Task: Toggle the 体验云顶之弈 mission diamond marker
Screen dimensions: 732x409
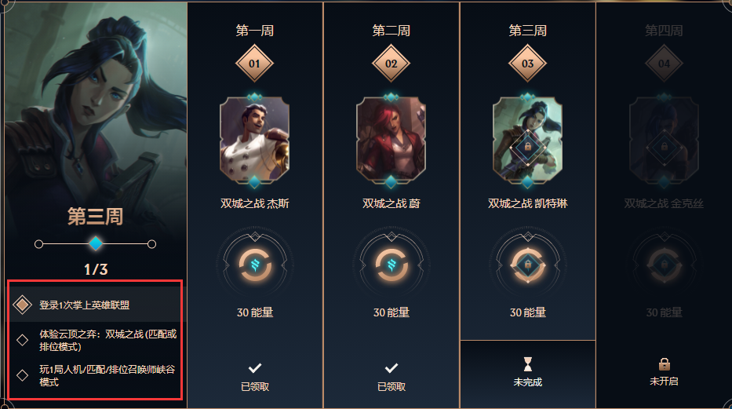Action: tap(22, 340)
